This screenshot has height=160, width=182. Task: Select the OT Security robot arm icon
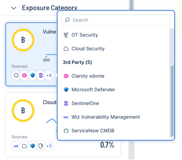coord(66,35)
